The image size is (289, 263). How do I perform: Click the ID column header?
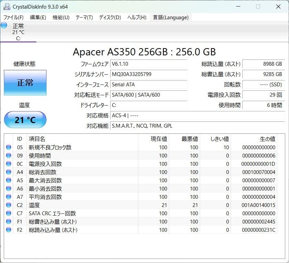pos(20,139)
